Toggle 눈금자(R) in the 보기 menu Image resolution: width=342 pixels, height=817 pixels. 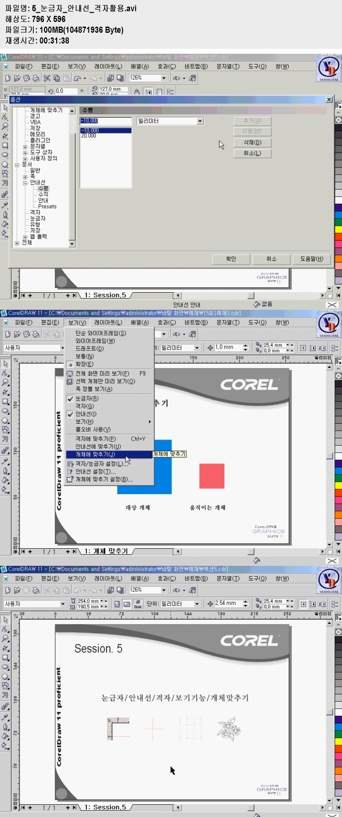click(x=109, y=399)
